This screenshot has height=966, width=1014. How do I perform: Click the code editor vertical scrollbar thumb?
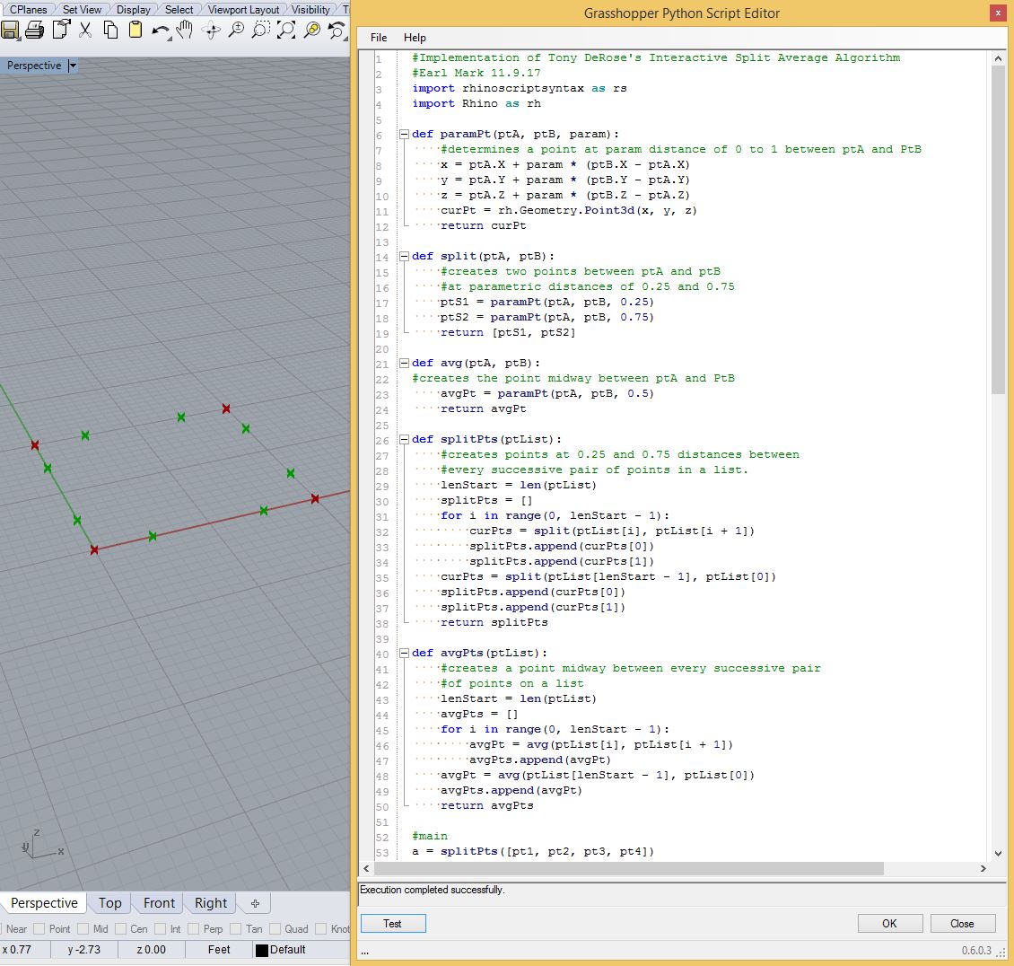(998, 230)
